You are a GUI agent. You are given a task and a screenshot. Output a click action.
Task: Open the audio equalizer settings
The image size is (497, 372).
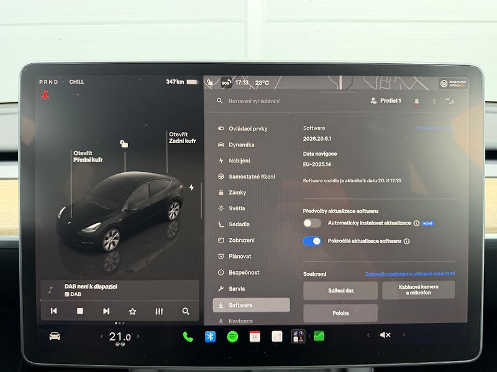click(x=159, y=311)
